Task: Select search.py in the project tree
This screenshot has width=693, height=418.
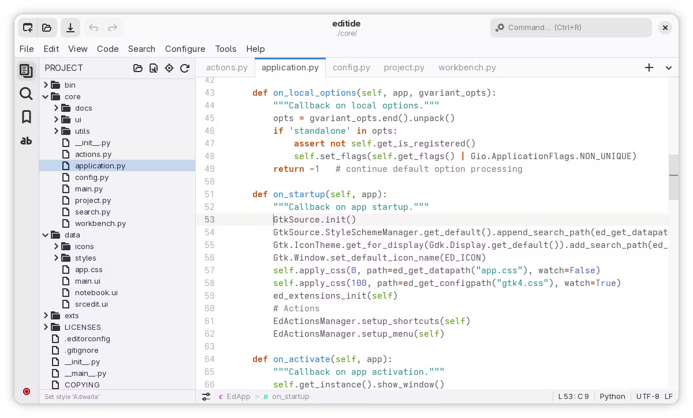Action: click(x=92, y=212)
